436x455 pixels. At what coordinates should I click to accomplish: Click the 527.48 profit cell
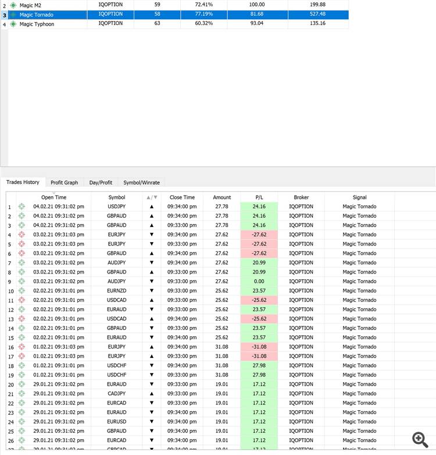[318, 14]
